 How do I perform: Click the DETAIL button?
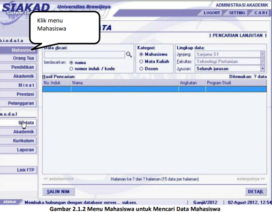click(x=256, y=192)
